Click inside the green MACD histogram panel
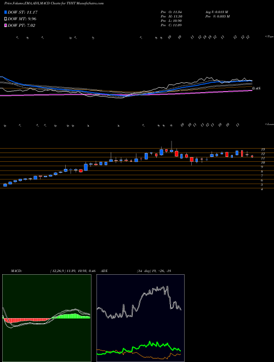 click(47, 318)
